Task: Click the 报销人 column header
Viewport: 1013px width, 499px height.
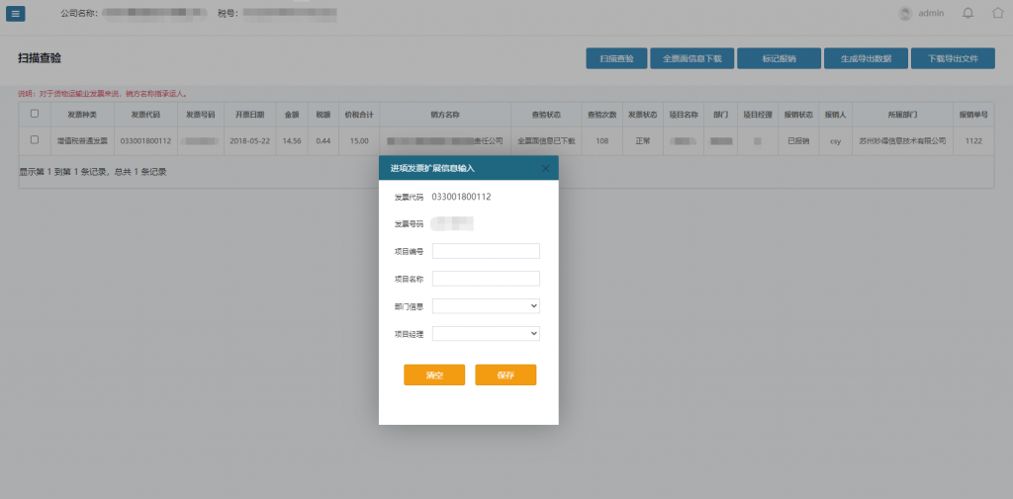Action: tap(835, 115)
